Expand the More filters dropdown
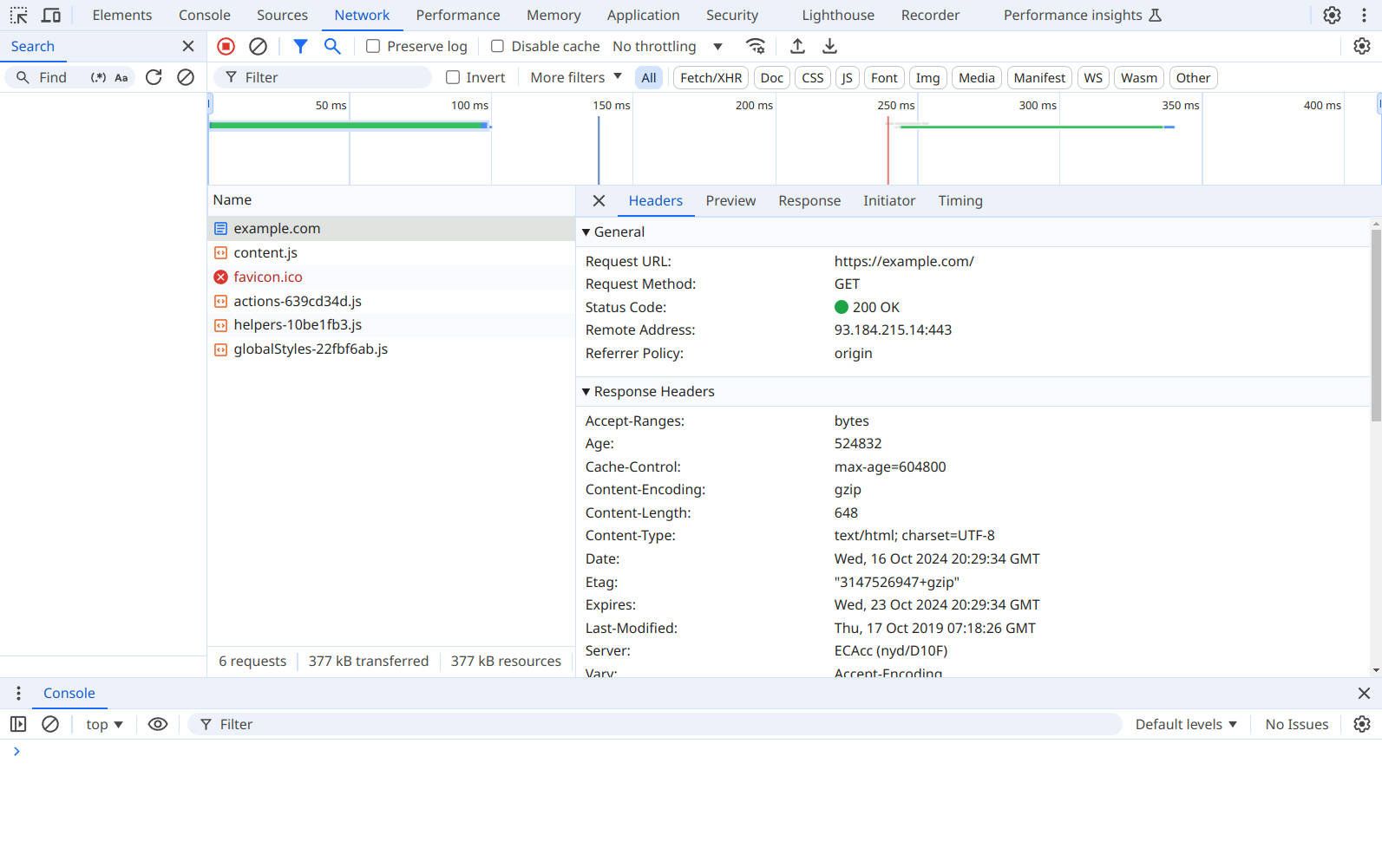Image resolution: width=1382 pixels, height=848 pixels. pos(576,78)
